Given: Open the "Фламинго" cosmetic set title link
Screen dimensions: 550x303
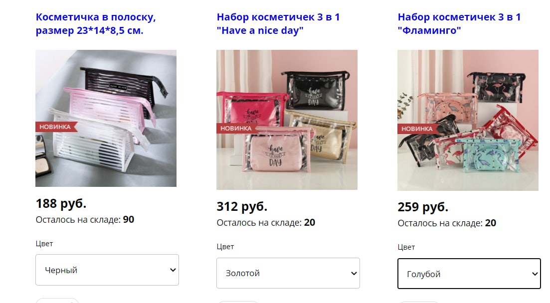Looking at the screenshot, I should click(x=459, y=23).
